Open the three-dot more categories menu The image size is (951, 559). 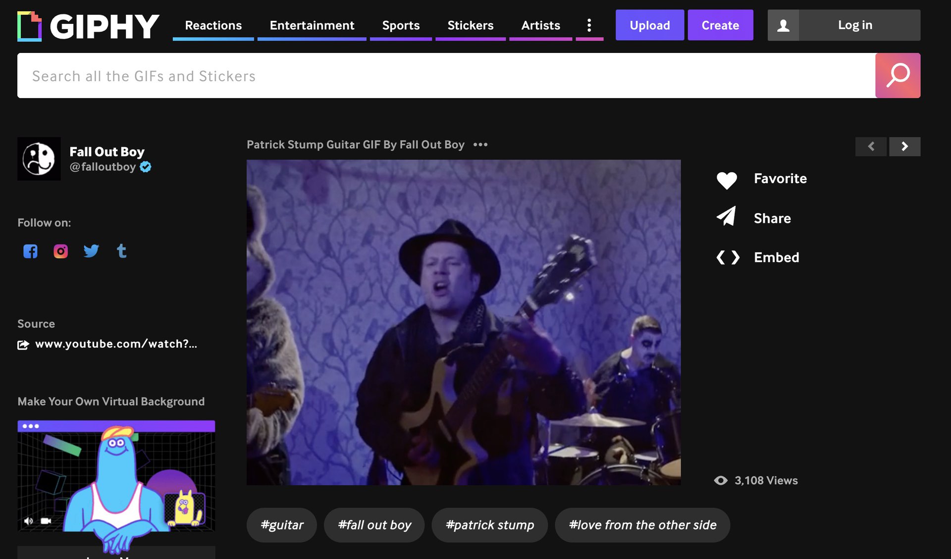tap(589, 25)
